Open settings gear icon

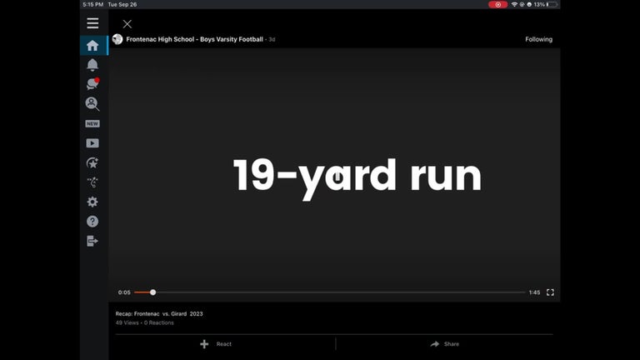[x=92, y=202]
